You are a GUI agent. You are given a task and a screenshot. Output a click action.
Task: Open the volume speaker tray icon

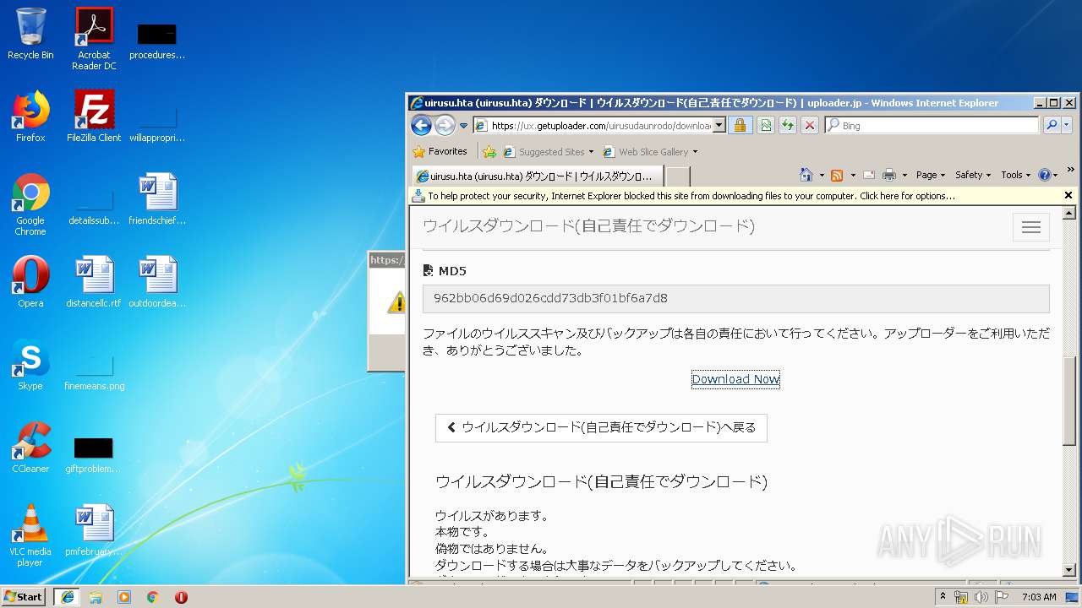(981, 597)
